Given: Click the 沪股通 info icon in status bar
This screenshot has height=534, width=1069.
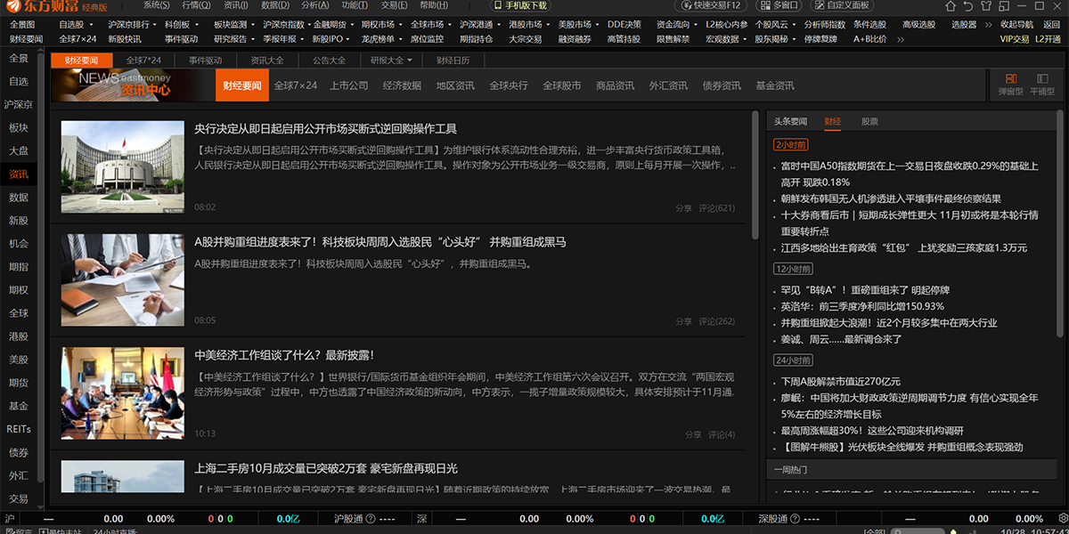Looking at the screenshot, I should coord(370,517).
